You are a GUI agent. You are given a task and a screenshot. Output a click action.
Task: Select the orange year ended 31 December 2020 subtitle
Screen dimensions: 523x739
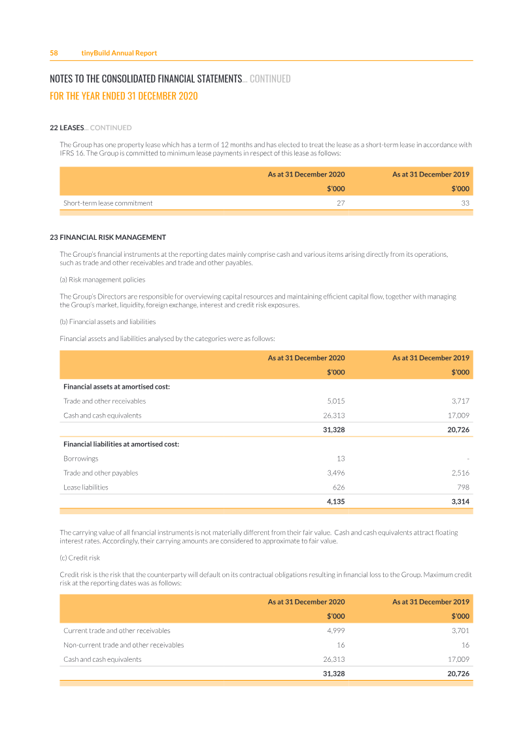(x=124, y=96)
